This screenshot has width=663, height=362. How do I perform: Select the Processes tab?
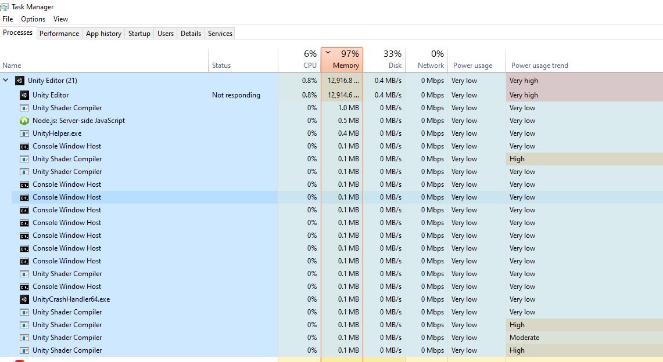[18, 33]
